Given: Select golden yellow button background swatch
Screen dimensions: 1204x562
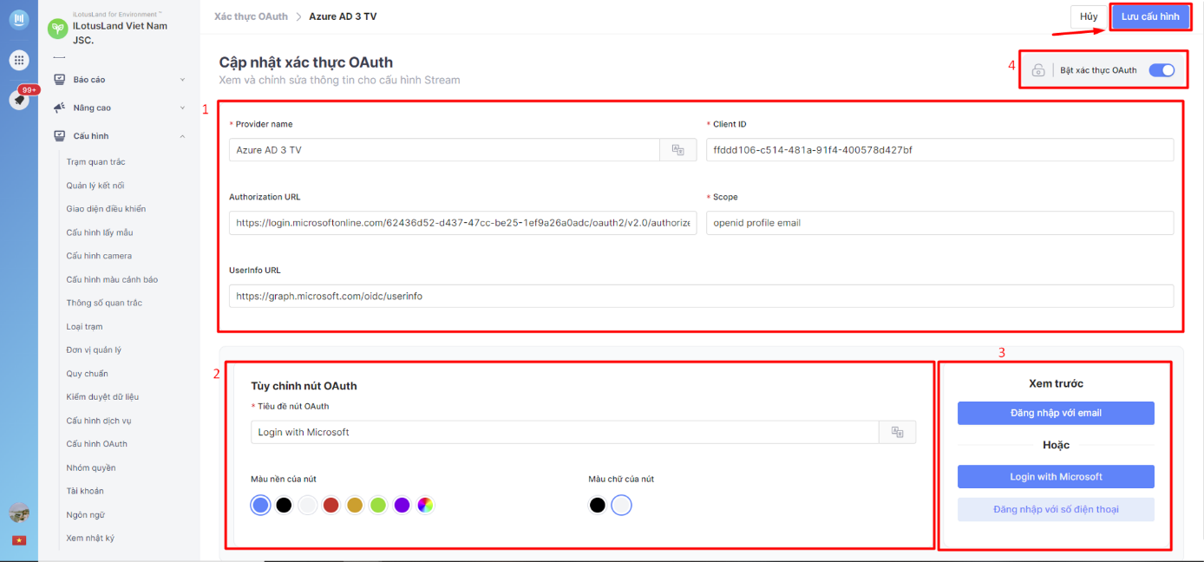Looking at the screenshot, I should pyautogui.click(x=354, y=505).
